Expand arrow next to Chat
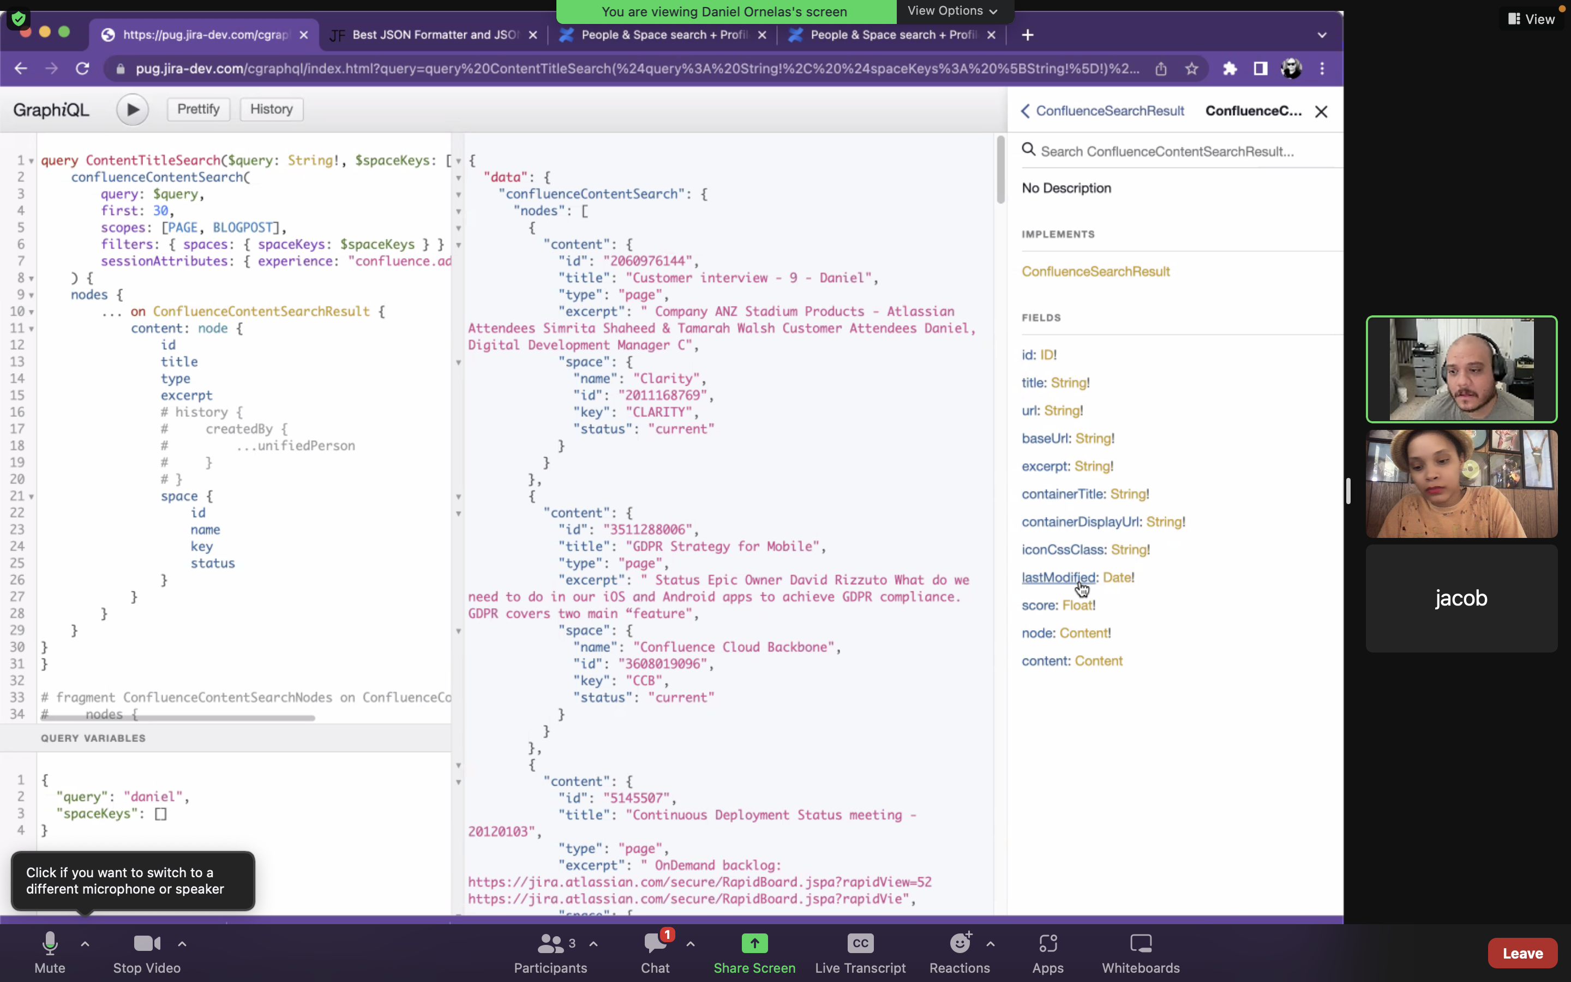Image resolution: width=1571 pixels, height=982 pixels. tap(691, 944)
